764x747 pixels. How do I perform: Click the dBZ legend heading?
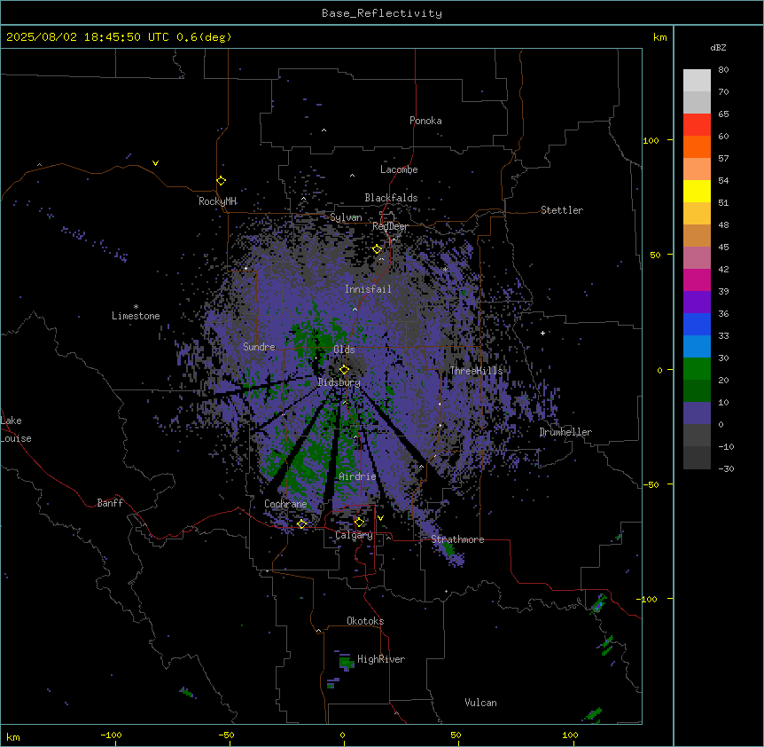[718, 47]
